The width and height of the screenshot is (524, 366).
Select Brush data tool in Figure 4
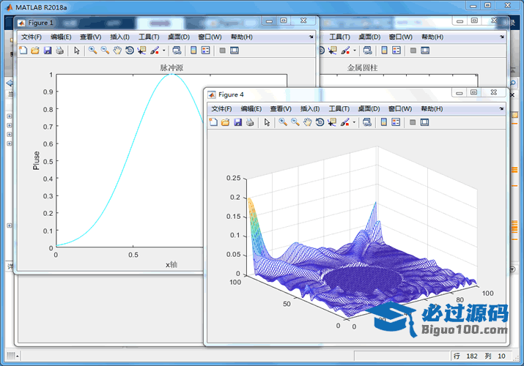(344, 122)
